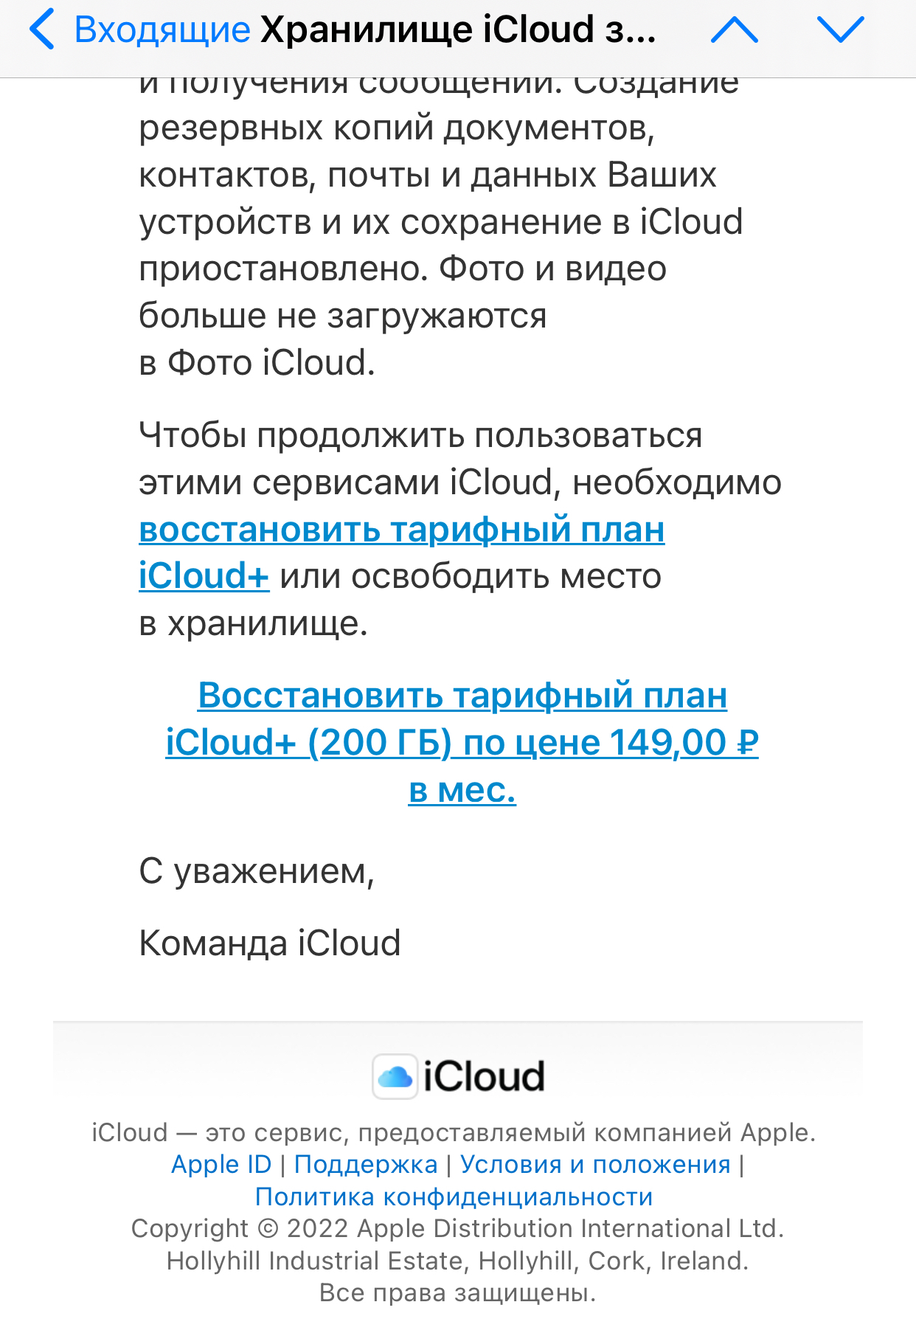
Task: Open inline link восстановить тарифный план iCloud+
Action: pyautogui.click(x=401, y=530)
